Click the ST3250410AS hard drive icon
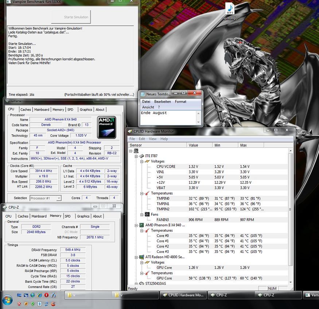The height and width of the screenshot is (309, 319). [x=141, y=283]
